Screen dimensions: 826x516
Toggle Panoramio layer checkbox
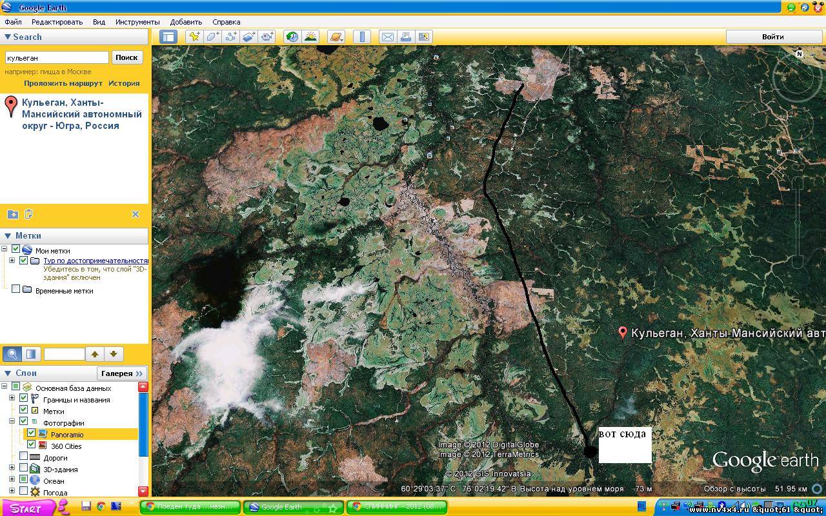[x=31, y=433]
